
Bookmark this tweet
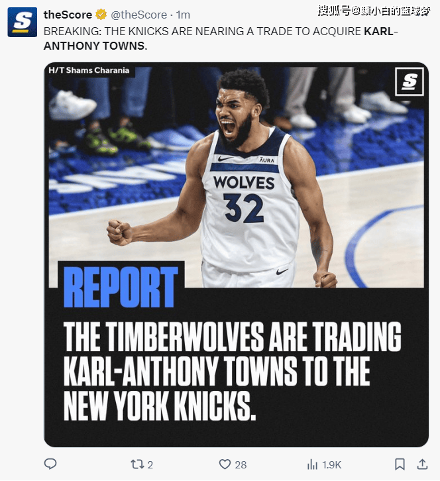coord(400,464)
